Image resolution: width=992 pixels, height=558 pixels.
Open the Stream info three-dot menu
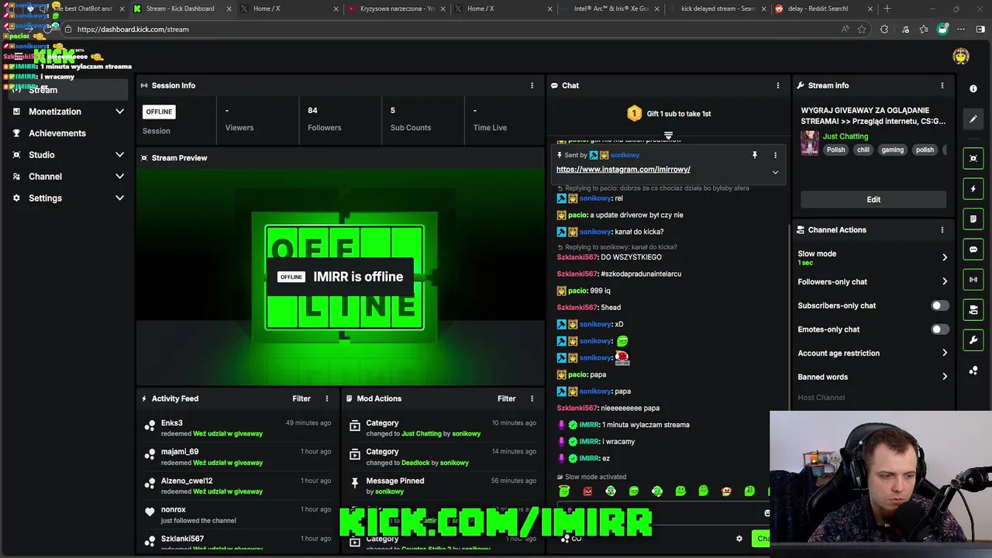942,85
